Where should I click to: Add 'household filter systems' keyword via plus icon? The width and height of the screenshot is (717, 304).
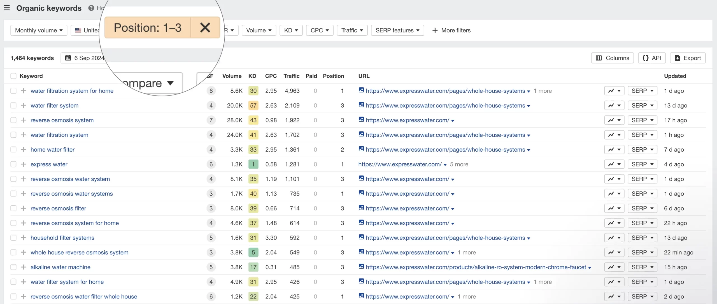tap(24, 238)
